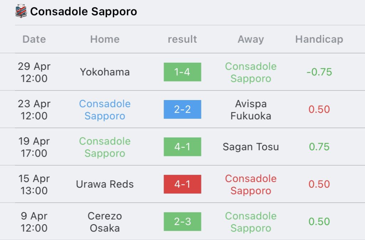Select the Urawa Reds home team
Viewport: 365px width, 240px height.
pyautogui.click(x=105, y=184)
